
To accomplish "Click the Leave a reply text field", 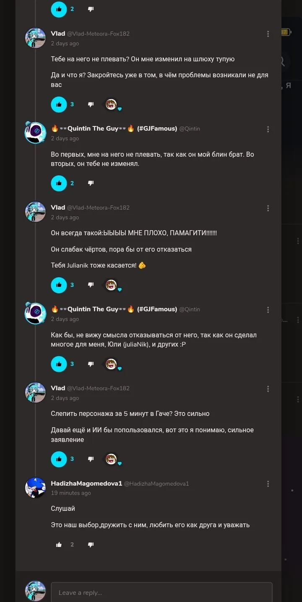I will (161, 592).
